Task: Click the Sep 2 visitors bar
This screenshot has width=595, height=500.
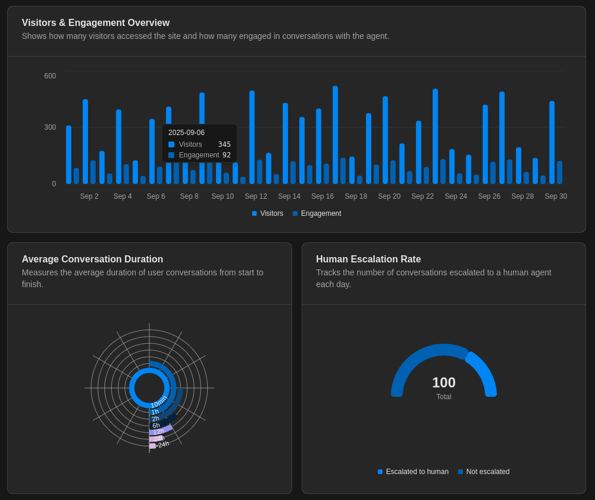Action: click(x=86, y=142)
